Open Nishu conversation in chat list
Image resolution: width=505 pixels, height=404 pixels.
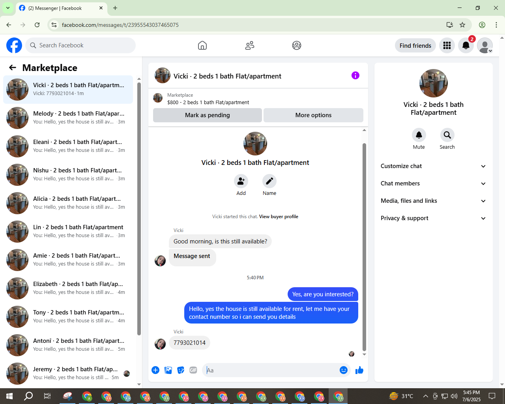click(x=68, y=175)
